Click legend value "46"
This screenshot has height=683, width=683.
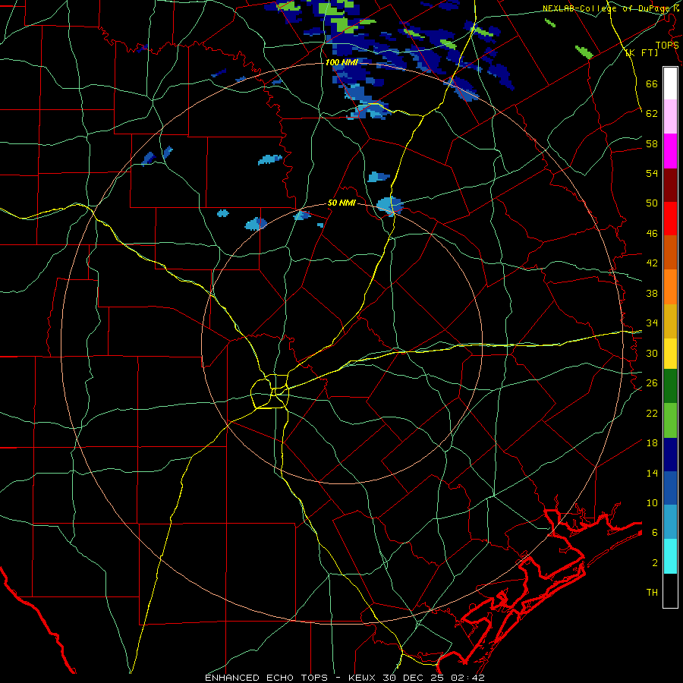(652, 233)
